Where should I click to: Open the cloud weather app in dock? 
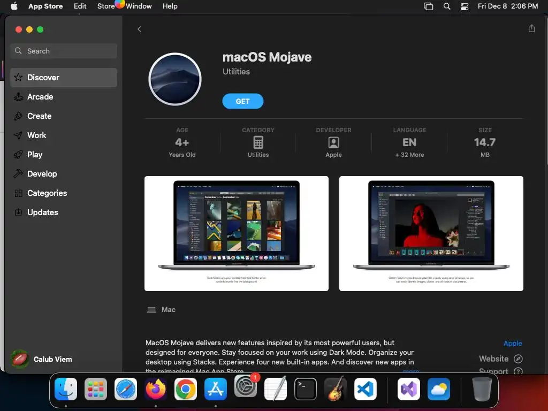click(439, 389)
